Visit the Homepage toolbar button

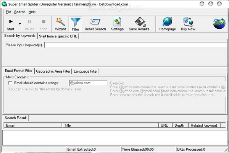tap(168, 24)
